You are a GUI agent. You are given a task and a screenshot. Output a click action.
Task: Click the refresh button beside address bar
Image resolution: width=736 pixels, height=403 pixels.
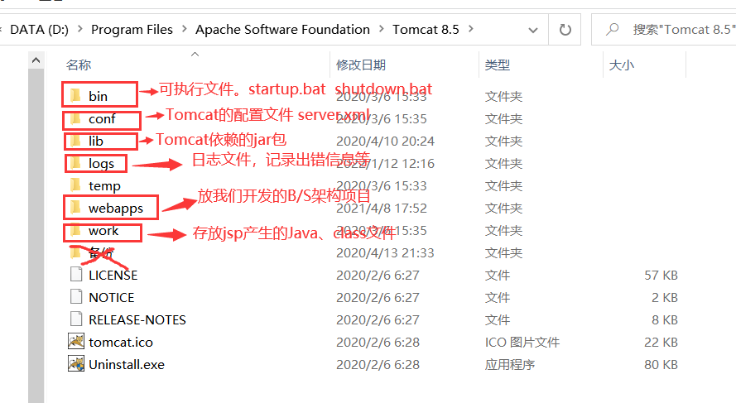coord(565,30)
